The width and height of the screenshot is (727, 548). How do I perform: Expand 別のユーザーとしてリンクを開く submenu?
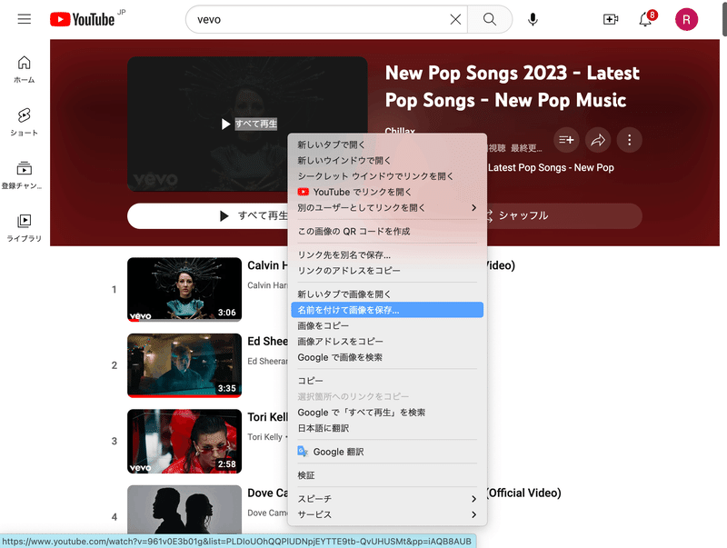point(387,208)
